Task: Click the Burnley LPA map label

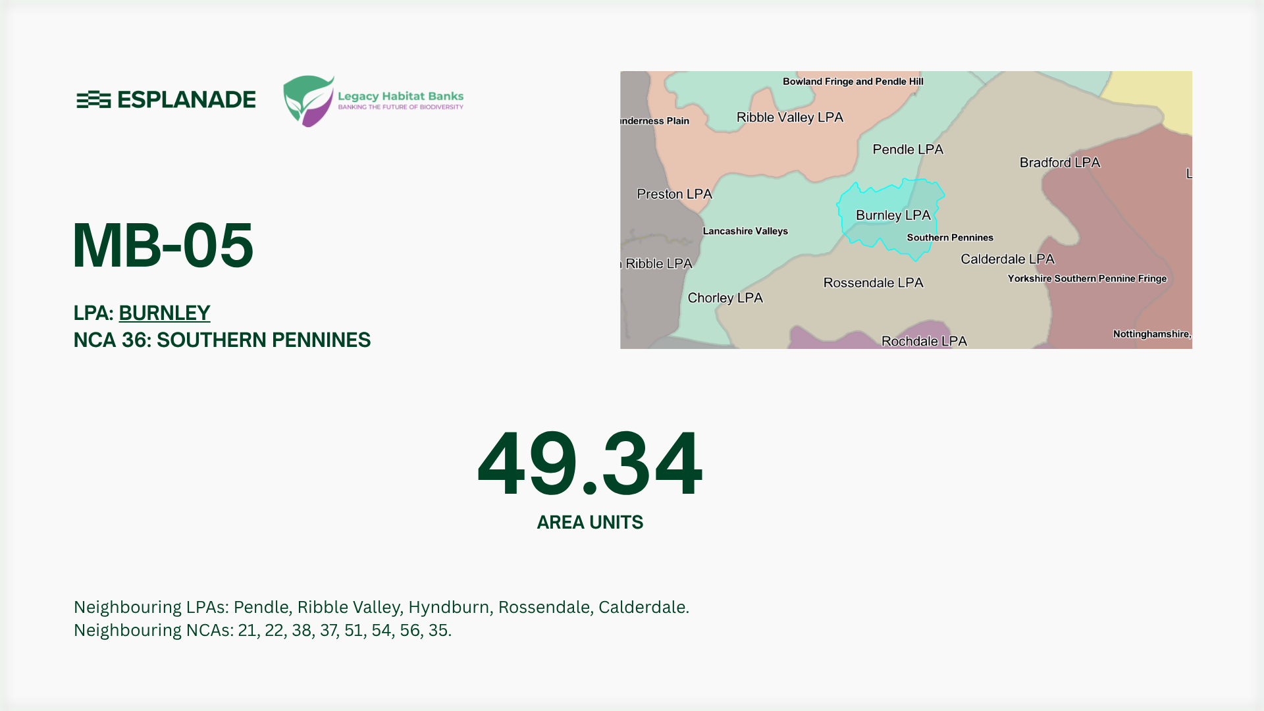Action: pyautogui.click(x=893, y=215)
